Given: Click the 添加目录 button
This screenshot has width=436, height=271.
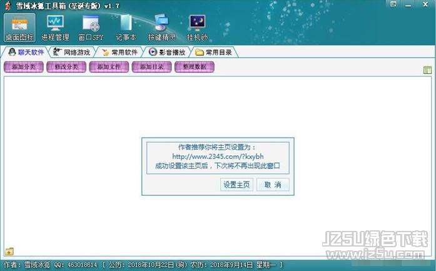Looking at the screenshot, I should click(x=151, y=67).
